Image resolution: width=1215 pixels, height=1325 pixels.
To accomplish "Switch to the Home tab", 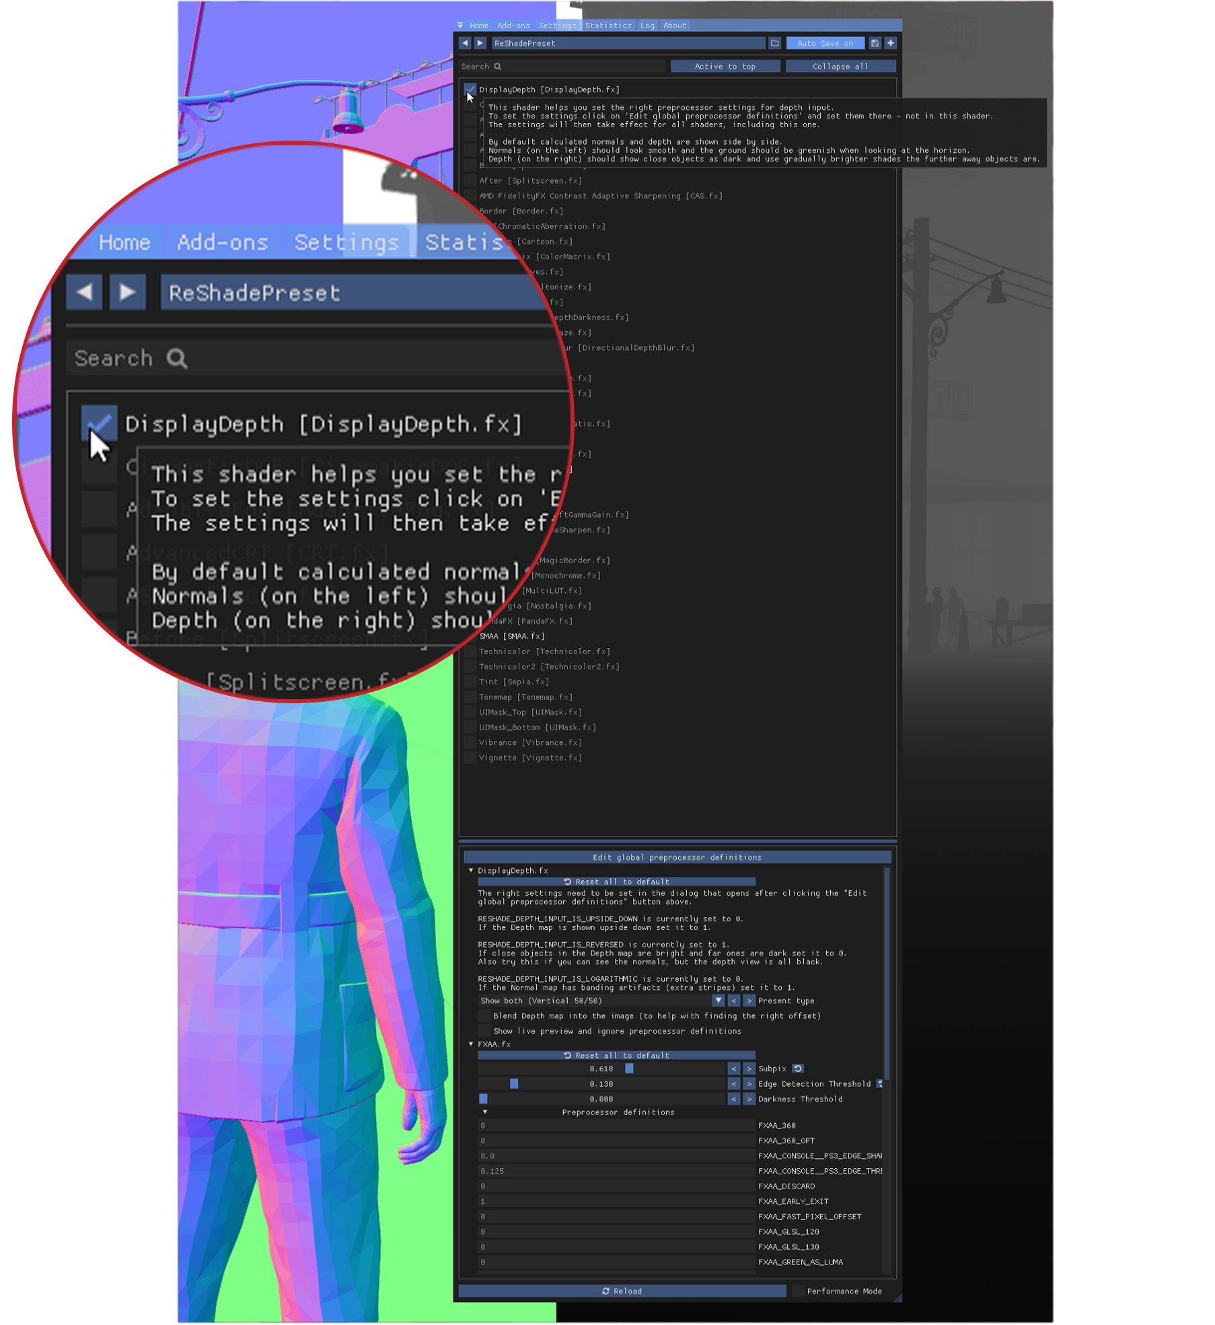I will [x=479, y=26].
